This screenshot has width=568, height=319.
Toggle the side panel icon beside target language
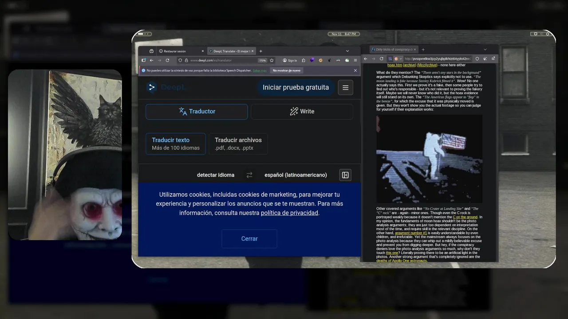(345, 175)
